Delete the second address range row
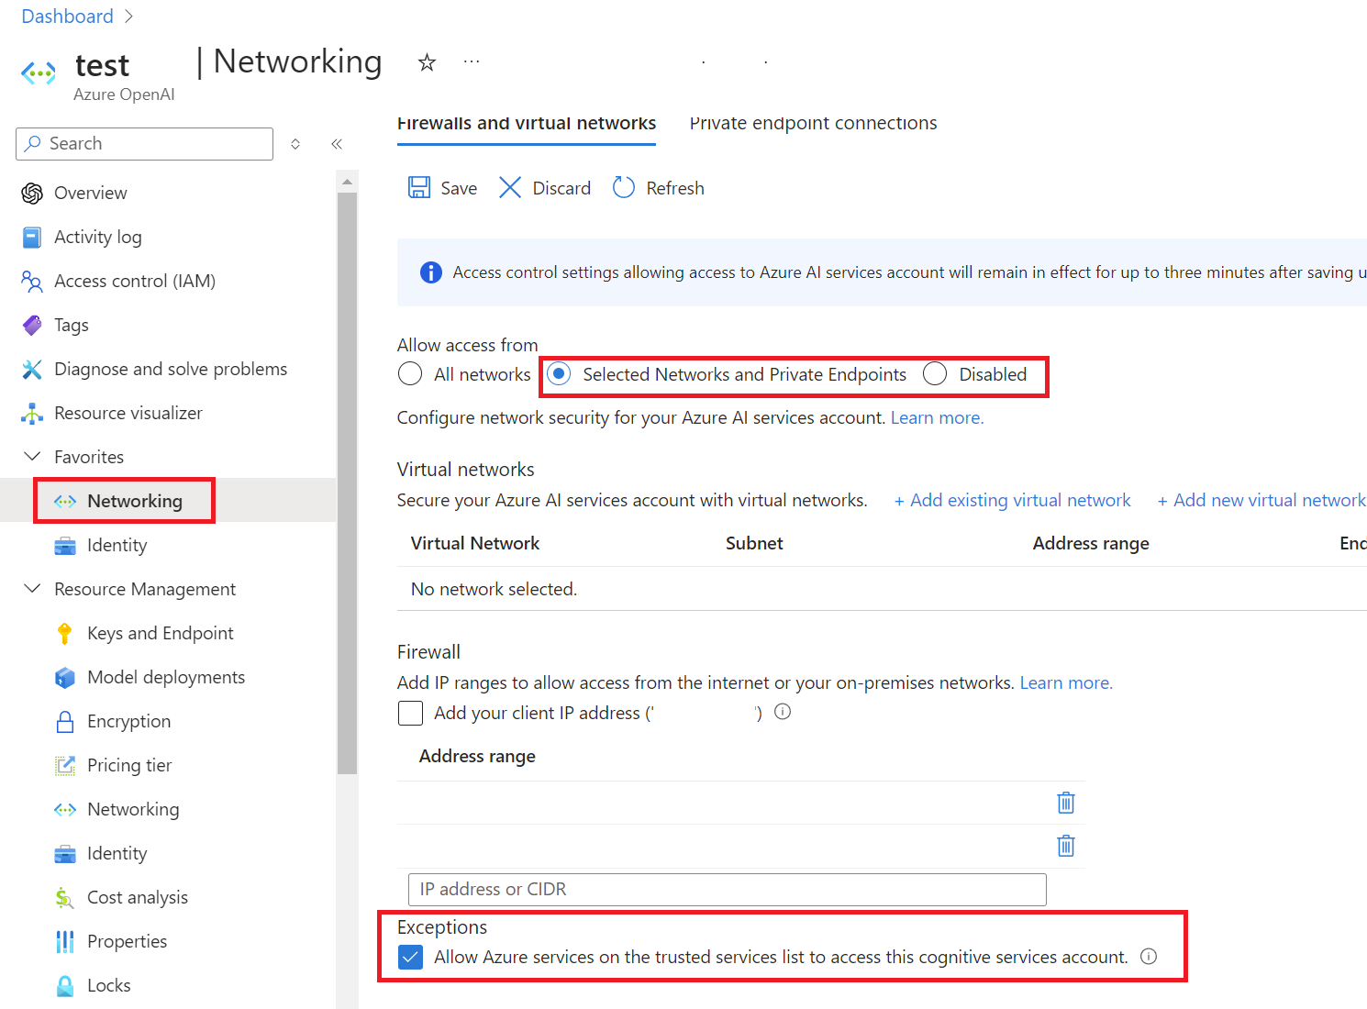This screenshot has height=1009, width=1367. pos(1066,846)
